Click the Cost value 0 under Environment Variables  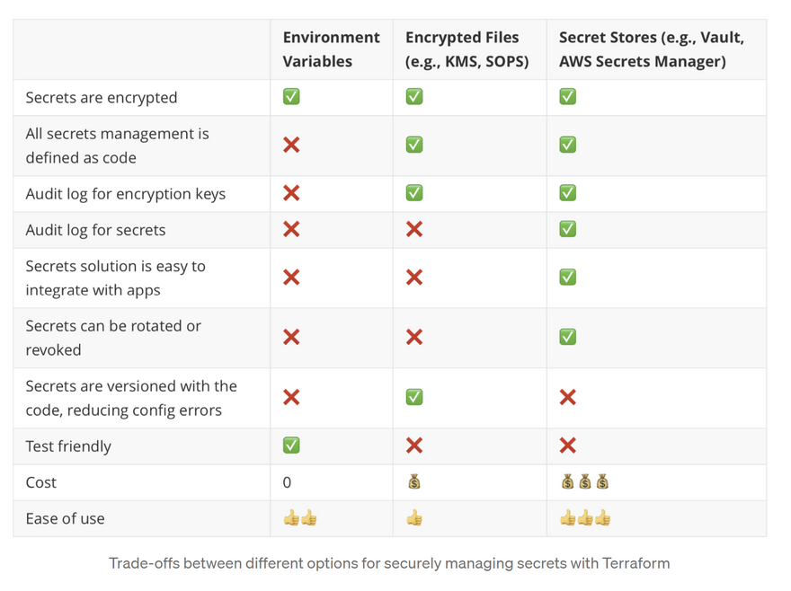point(287,482)
